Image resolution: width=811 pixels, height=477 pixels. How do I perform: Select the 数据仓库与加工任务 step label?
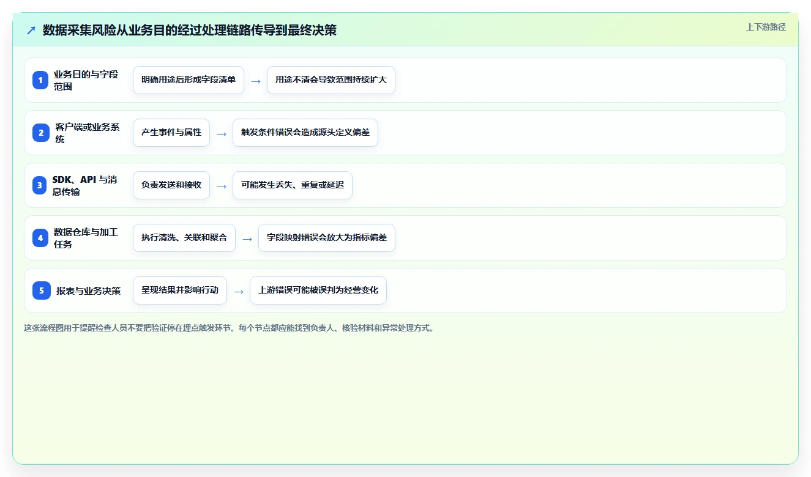pos(86,238)
